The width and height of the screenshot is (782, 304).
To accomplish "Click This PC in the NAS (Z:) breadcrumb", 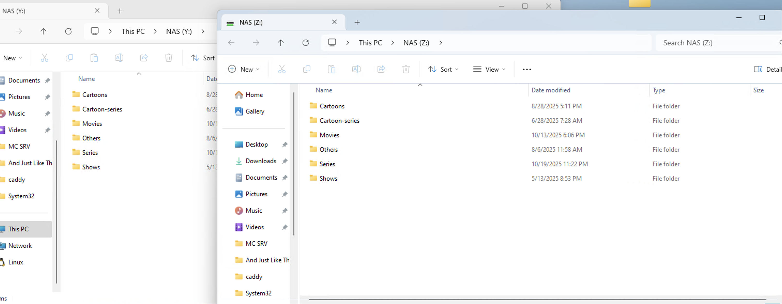I will tap(370, 43).
